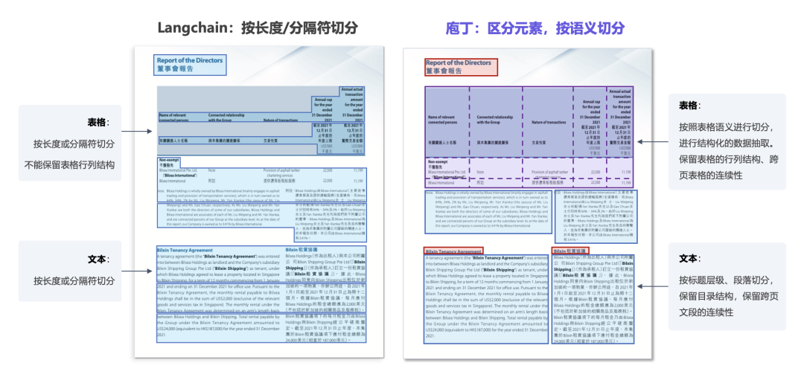Click "Non-exempt" row label in 庖丁 page

(x=438, y=162)
